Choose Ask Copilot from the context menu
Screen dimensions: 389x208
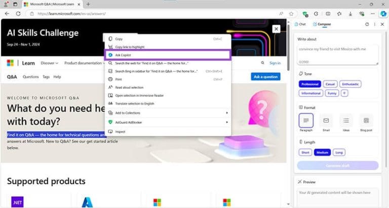click(168, 55)
